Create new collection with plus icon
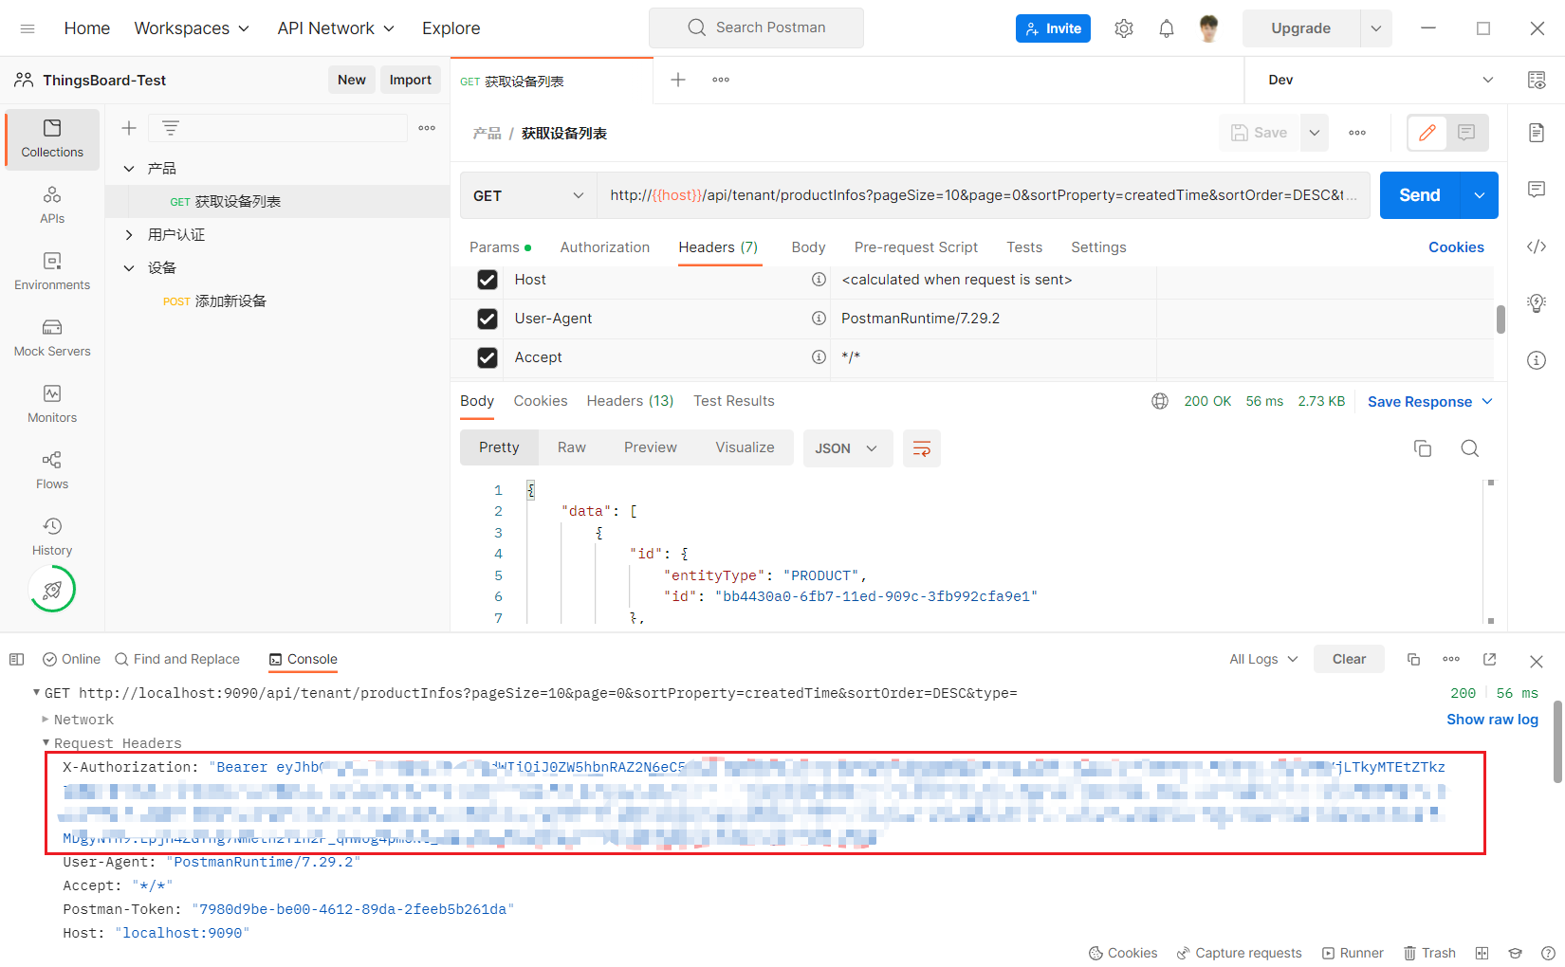1565x967 pixels. [x=129, y=128]
